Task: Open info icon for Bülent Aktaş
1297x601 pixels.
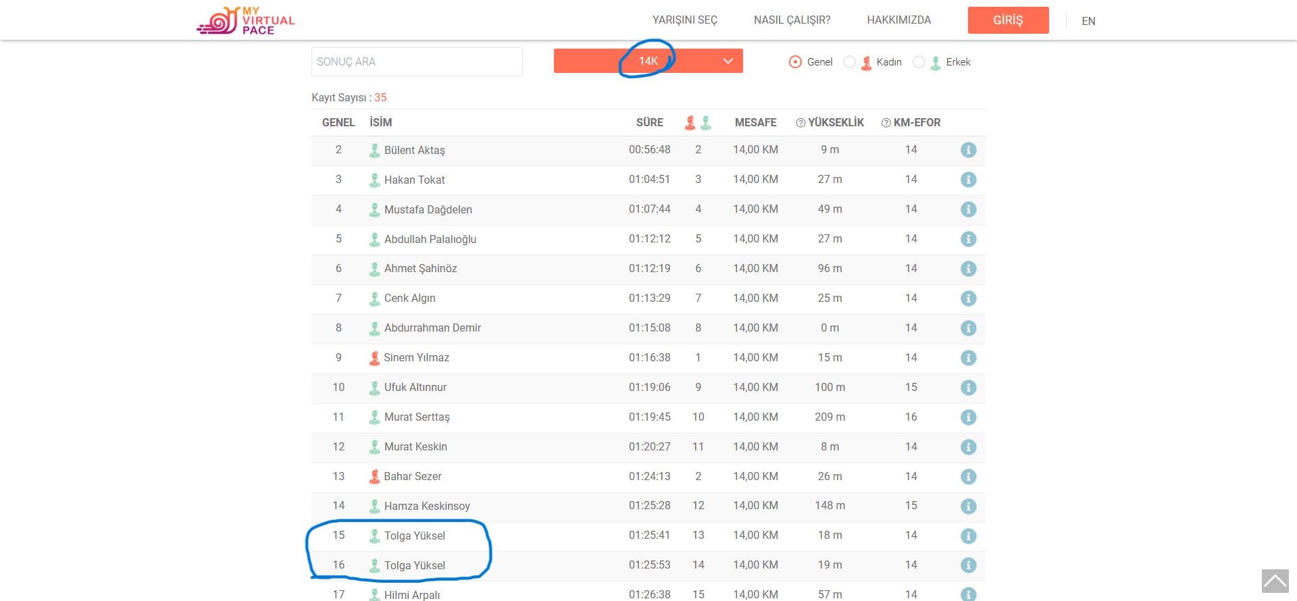Action: tap(968, 150)
